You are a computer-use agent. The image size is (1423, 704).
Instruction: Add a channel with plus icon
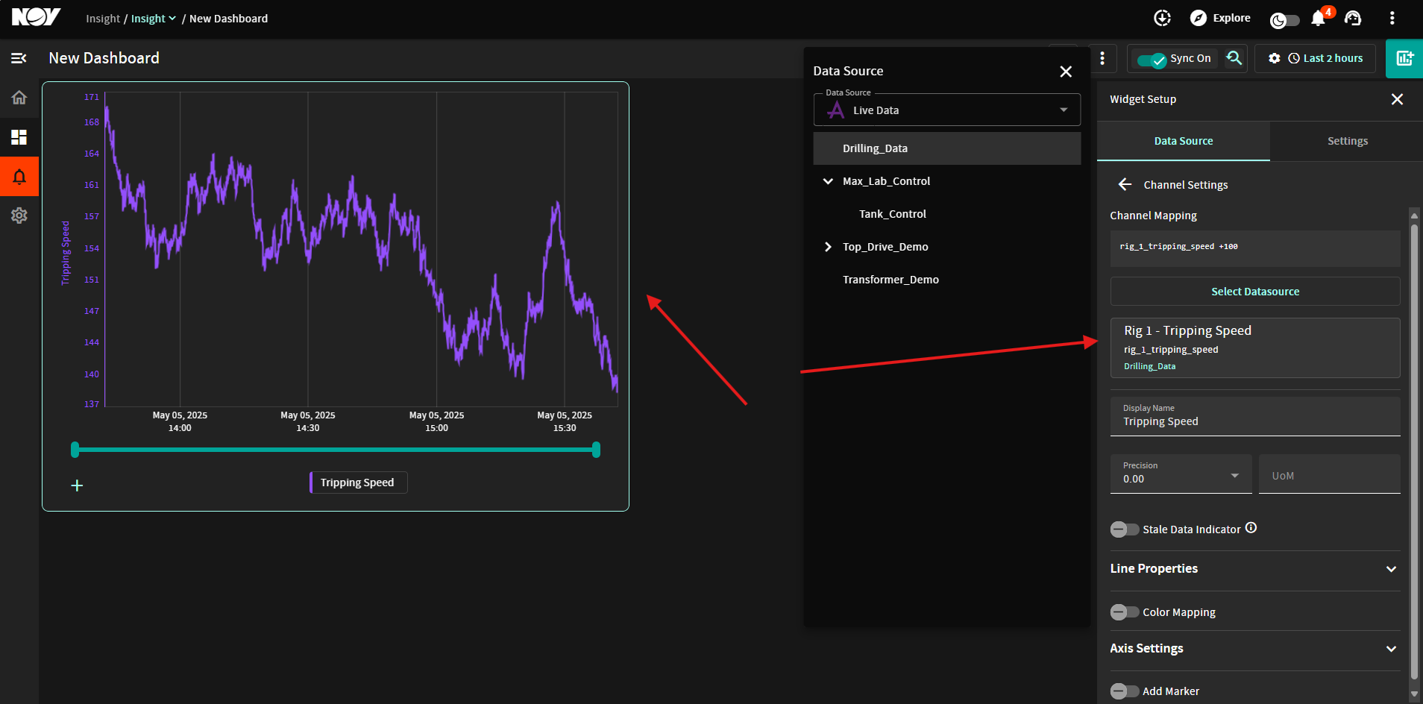pyautogui.click(x=77, y=485)
